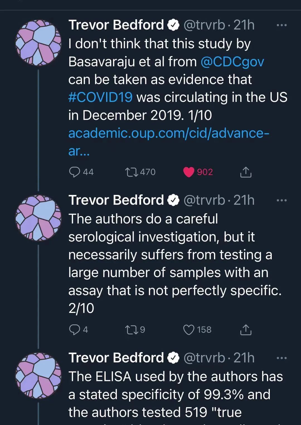View Trevor Bedford's avatar on first tweet
Viewport: 301px width, 425px height.
tap(38, 43)
